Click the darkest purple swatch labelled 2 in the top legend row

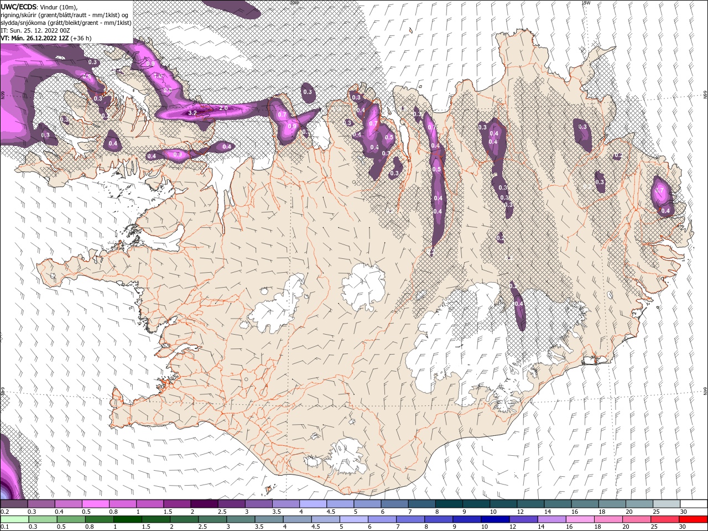pos(204,504)
